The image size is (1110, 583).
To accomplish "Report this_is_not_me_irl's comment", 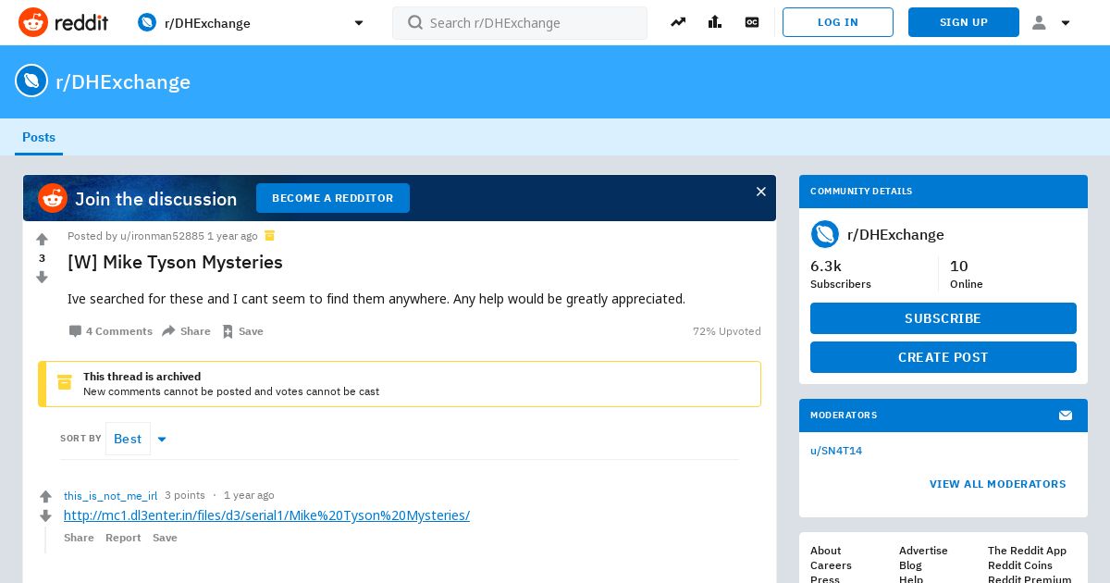I will click(x=123, y=538).
